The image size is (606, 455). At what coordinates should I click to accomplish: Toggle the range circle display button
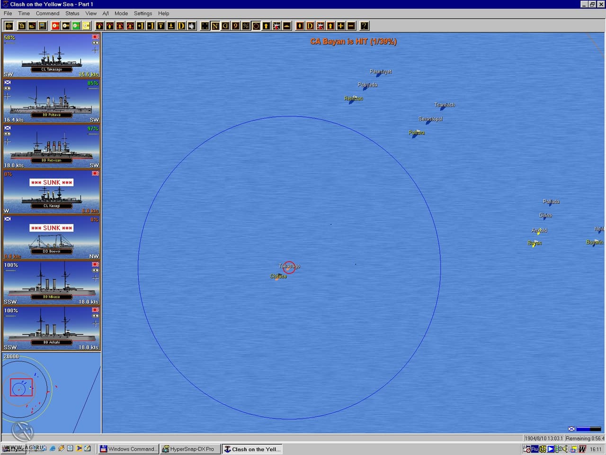coord(256,26)
